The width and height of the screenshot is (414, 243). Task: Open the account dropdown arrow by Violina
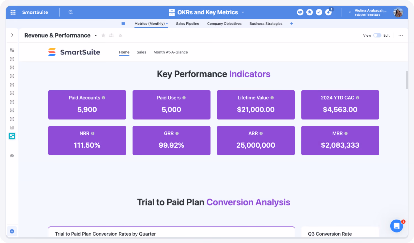point(350,12)
